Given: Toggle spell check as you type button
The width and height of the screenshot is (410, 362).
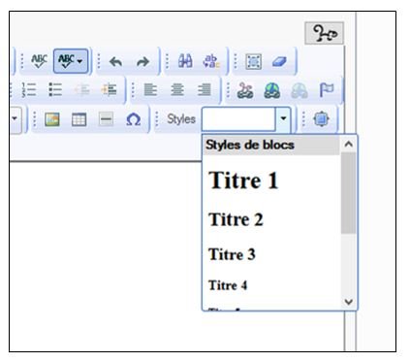Looking at the screenshot, I should click(x=71, y=61).
